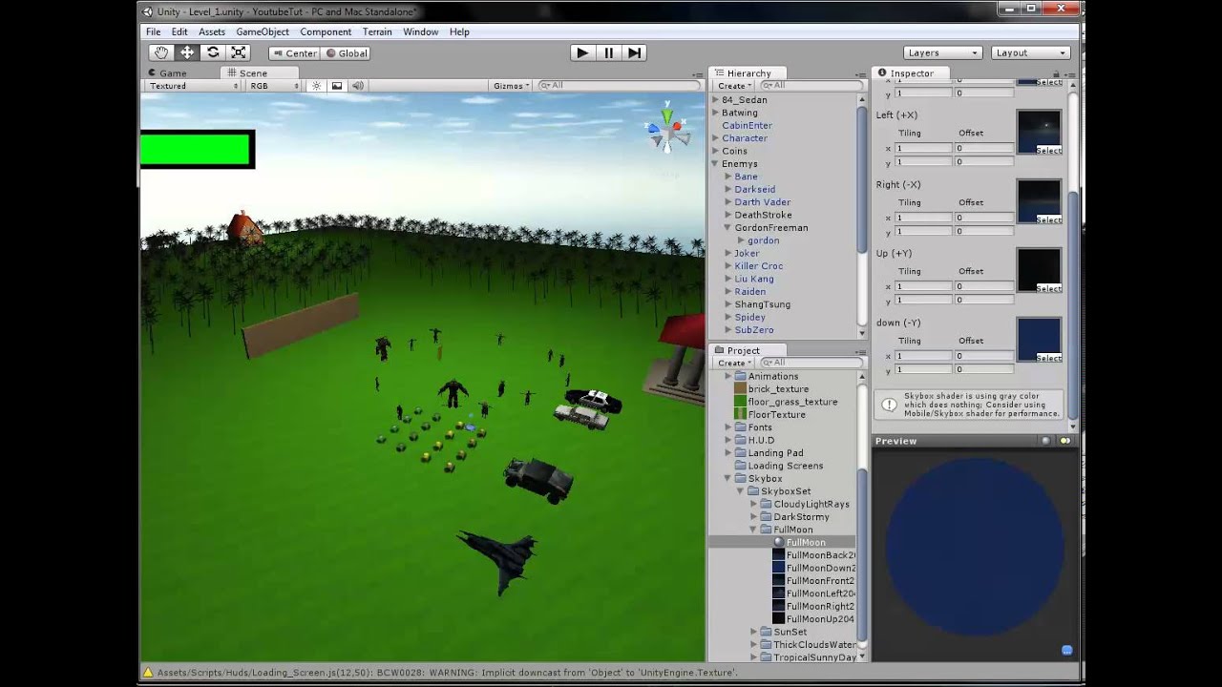The image size is (1222, 687).
Task: Open the GameObject menu
Action: [263, 31]
